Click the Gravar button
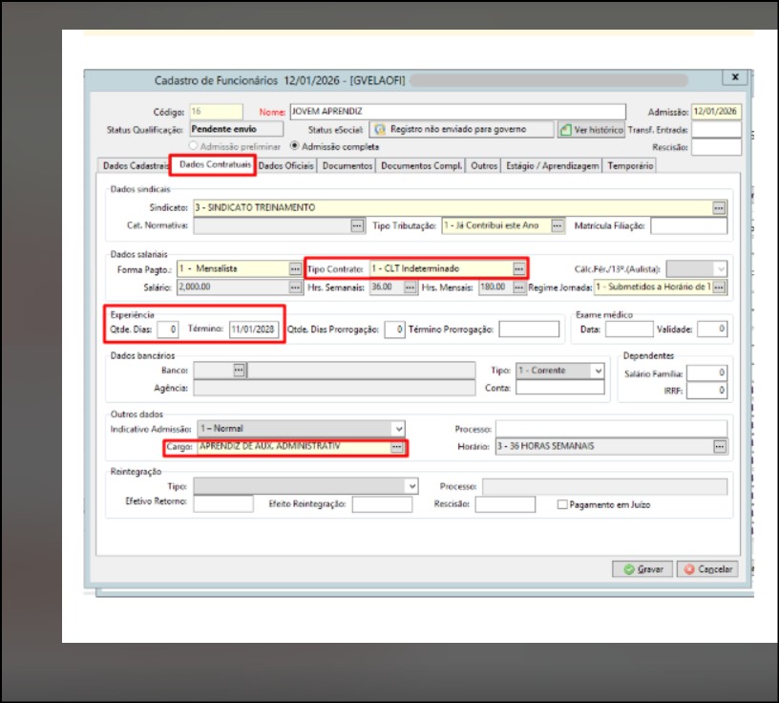Screen dimensions: 779x703 click(x=642, y=568)
